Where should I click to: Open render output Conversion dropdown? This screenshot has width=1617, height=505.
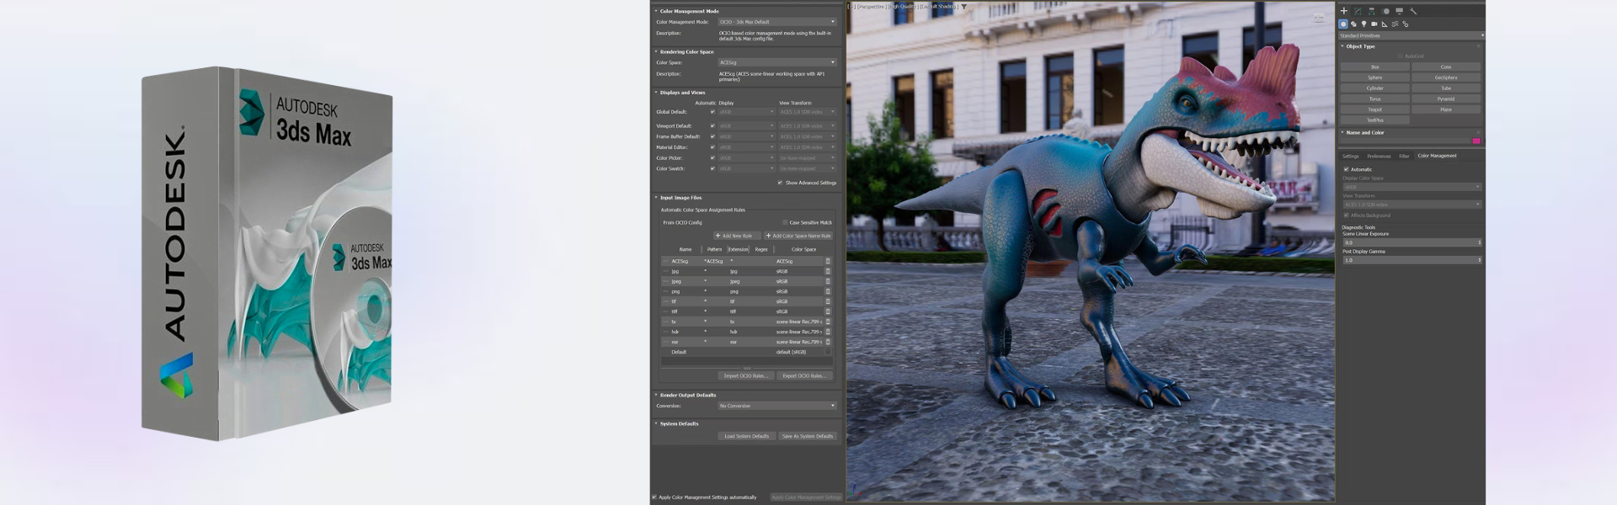click(776, 406)
